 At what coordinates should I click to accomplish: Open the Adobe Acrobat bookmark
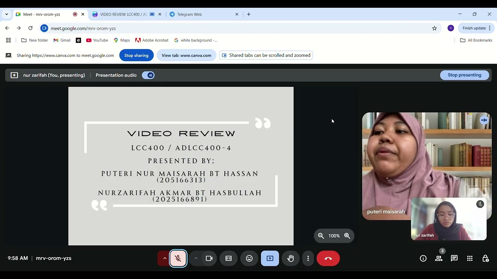[152, 40]
